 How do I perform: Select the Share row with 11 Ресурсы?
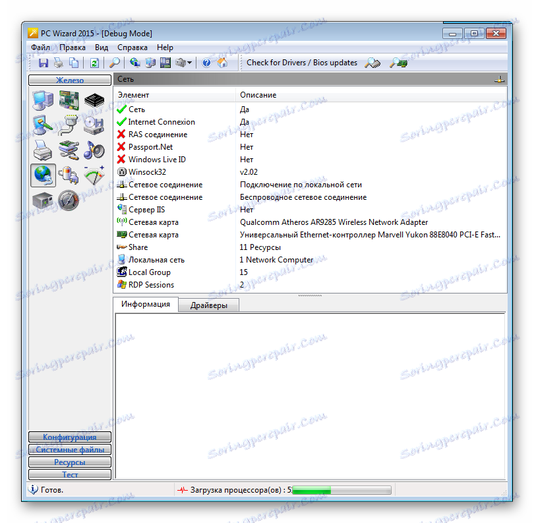[310, 247]
